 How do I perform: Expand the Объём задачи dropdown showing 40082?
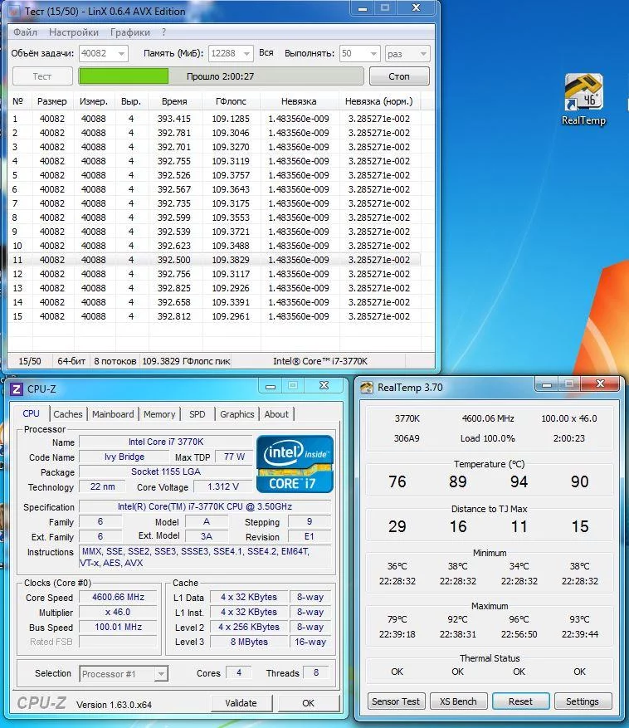pos(121,54)
